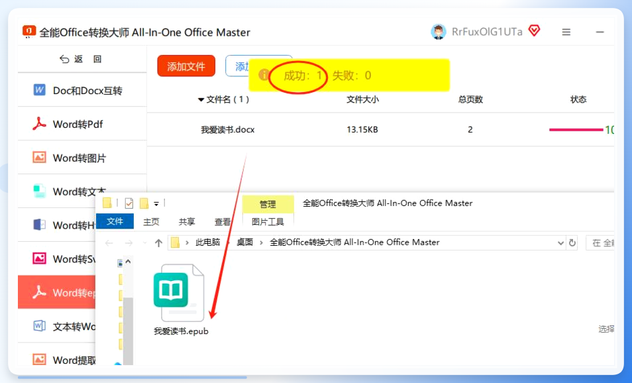Refresh the Explorer folder view
The image size is (632, 383).
pos(572,243)
